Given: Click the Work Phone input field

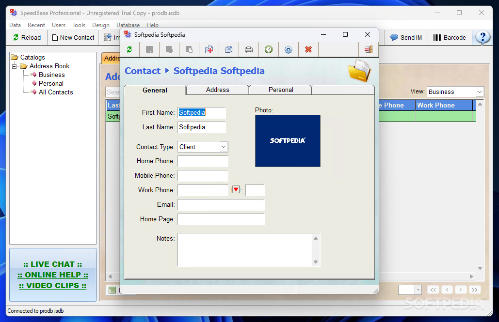Looking at the screenshot, I should coord(203,190).
